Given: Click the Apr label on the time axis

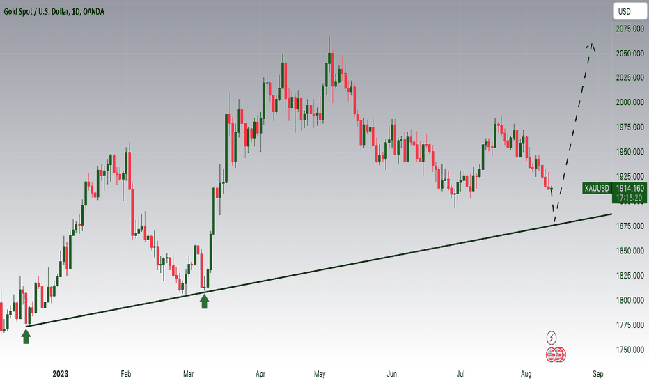Looking at the screenshot, I should pyautogui.click(x=260, y=374).
